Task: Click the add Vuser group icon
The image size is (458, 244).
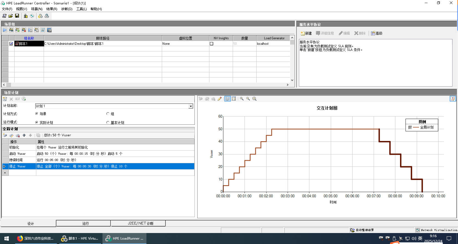Action: (18, 30)
